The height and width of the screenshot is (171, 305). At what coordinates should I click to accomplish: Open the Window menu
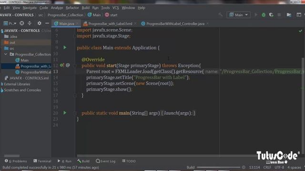128,8
